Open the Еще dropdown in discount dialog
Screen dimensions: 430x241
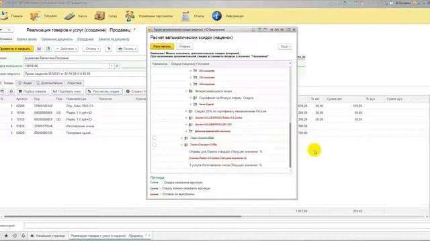pyautogui.click(x=285, y=46)
